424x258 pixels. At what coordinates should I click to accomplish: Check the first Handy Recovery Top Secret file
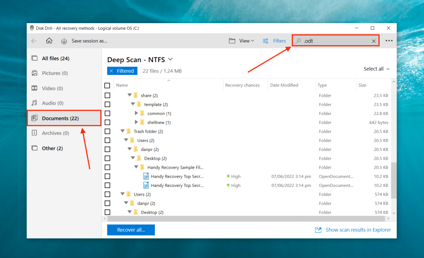[107, 176]
